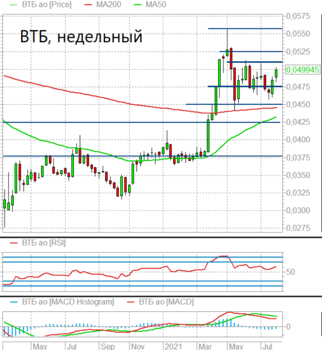
Task: Click the MA200 legend label
Action: (109, 4)
